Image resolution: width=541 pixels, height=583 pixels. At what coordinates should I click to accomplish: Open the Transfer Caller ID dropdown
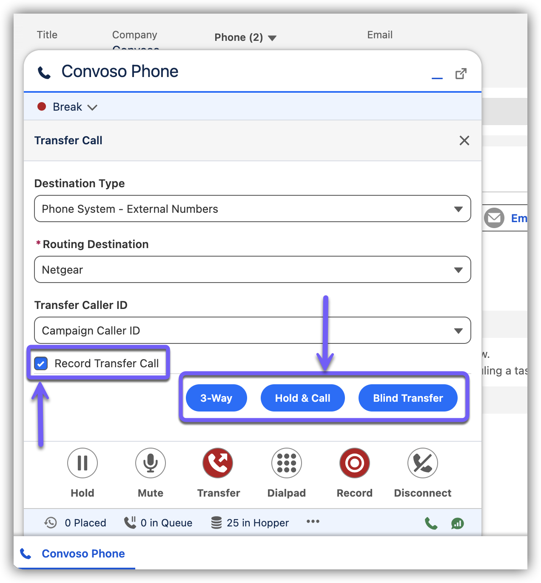click(x=253, y=331)
